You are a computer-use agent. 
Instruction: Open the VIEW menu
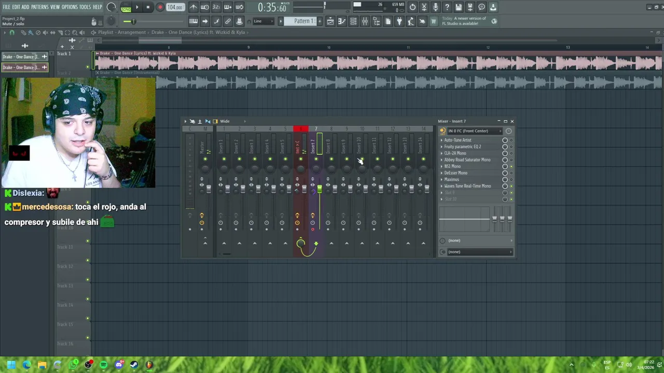tap(55, 7)
